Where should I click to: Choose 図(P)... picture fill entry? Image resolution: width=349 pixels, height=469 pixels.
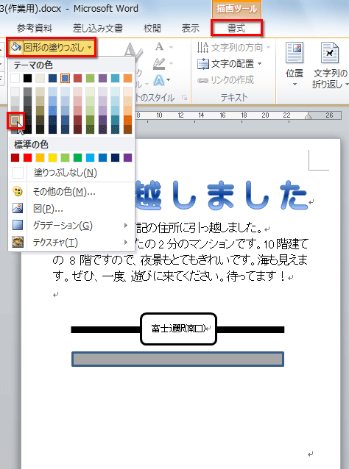(71, 209)
